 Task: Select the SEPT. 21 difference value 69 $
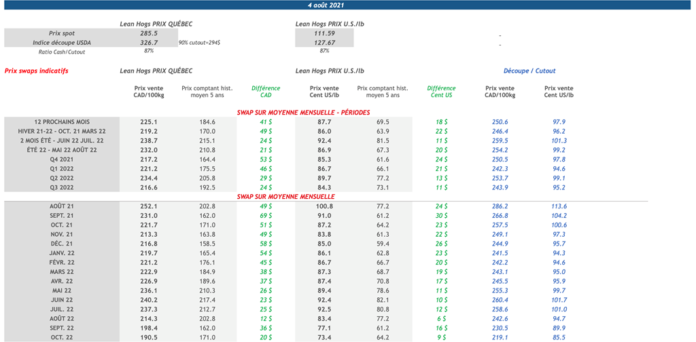(266, 215)
